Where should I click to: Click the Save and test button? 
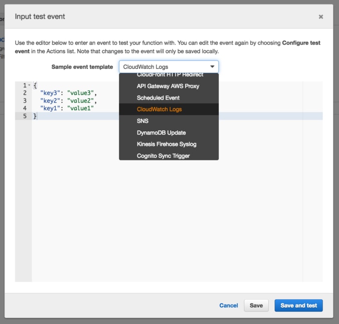coord(298,306)
